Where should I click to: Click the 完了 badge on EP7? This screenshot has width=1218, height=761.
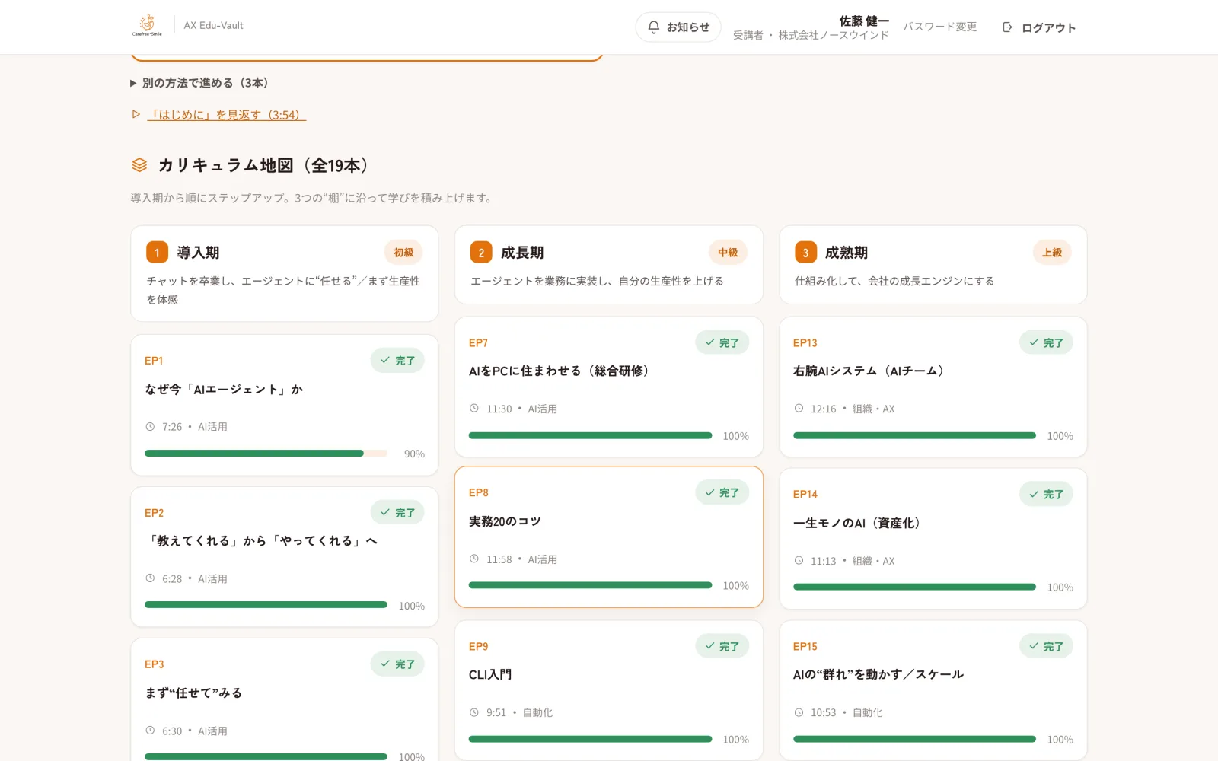(x=722, y=343)
